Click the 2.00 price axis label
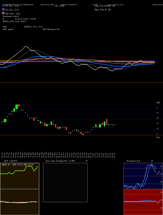The image size is (163, 215). 158,137
